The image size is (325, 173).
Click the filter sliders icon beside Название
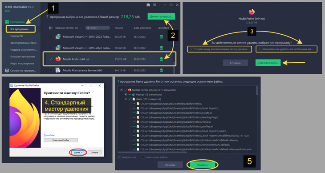tap(51, 28)
